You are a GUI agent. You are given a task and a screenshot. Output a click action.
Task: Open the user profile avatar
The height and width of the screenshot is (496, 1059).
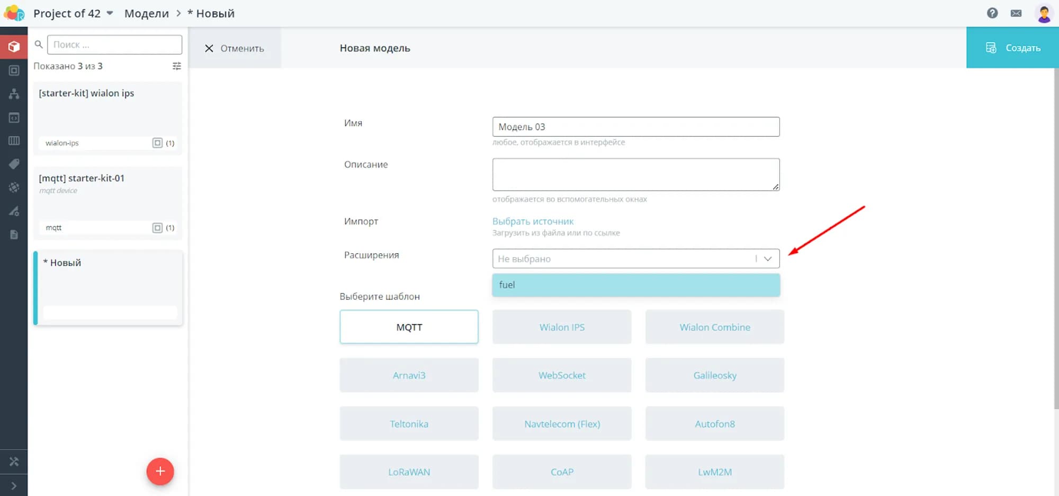point(1044,14)
